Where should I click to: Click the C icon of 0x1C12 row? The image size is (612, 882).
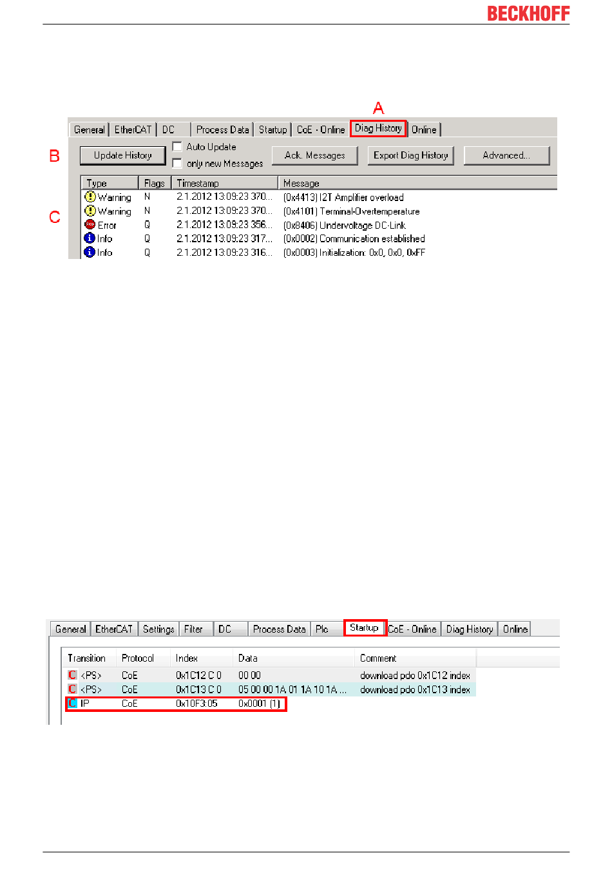(x=72, y=675)
